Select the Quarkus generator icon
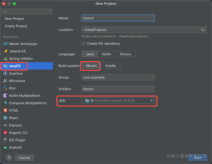212x164 pixels. click(5, 73)
